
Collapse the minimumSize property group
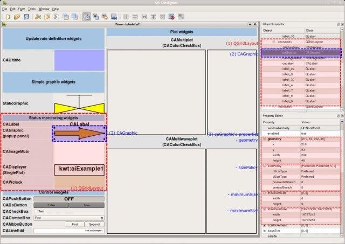[265, 193]
